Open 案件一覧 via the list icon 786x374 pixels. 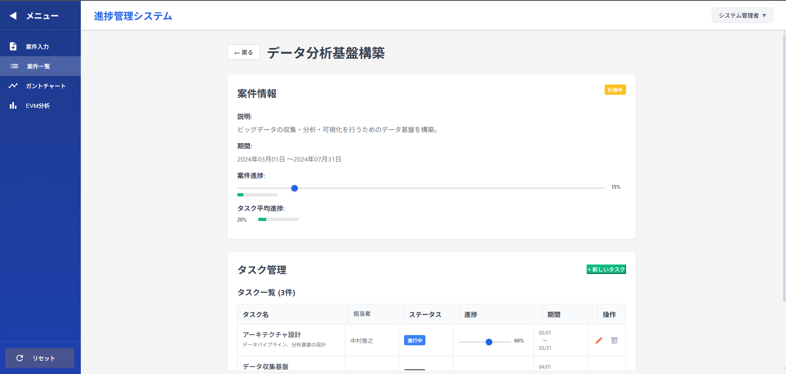click(14, 66)
